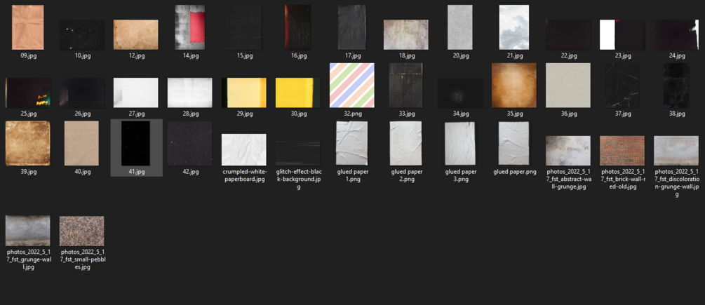Click the file name label 14.jpg
This screenshot has width=705, height=305.
[x=190, y=55]
